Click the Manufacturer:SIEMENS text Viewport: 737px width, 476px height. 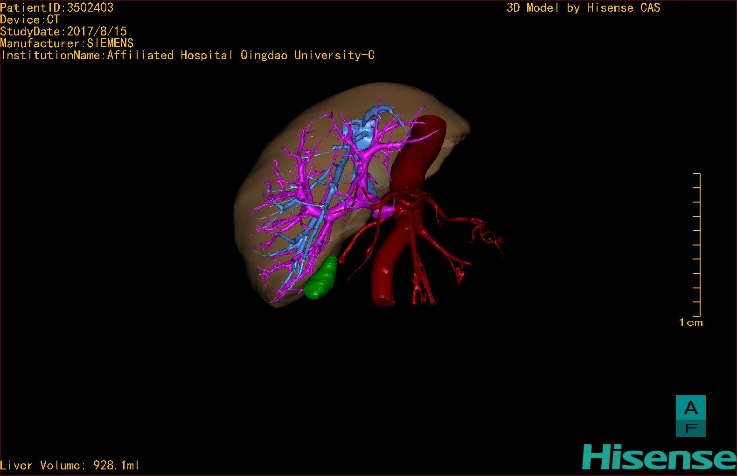pos(67,43)
